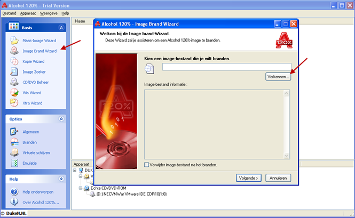Click the Apparaat column header
Viewport: 355px width, 218px height.
click(81, 164)
